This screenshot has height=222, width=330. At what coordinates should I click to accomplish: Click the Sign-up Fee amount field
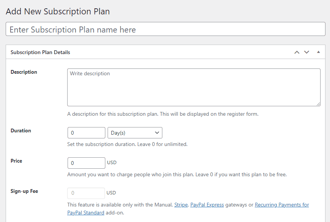tap(86, 193)
